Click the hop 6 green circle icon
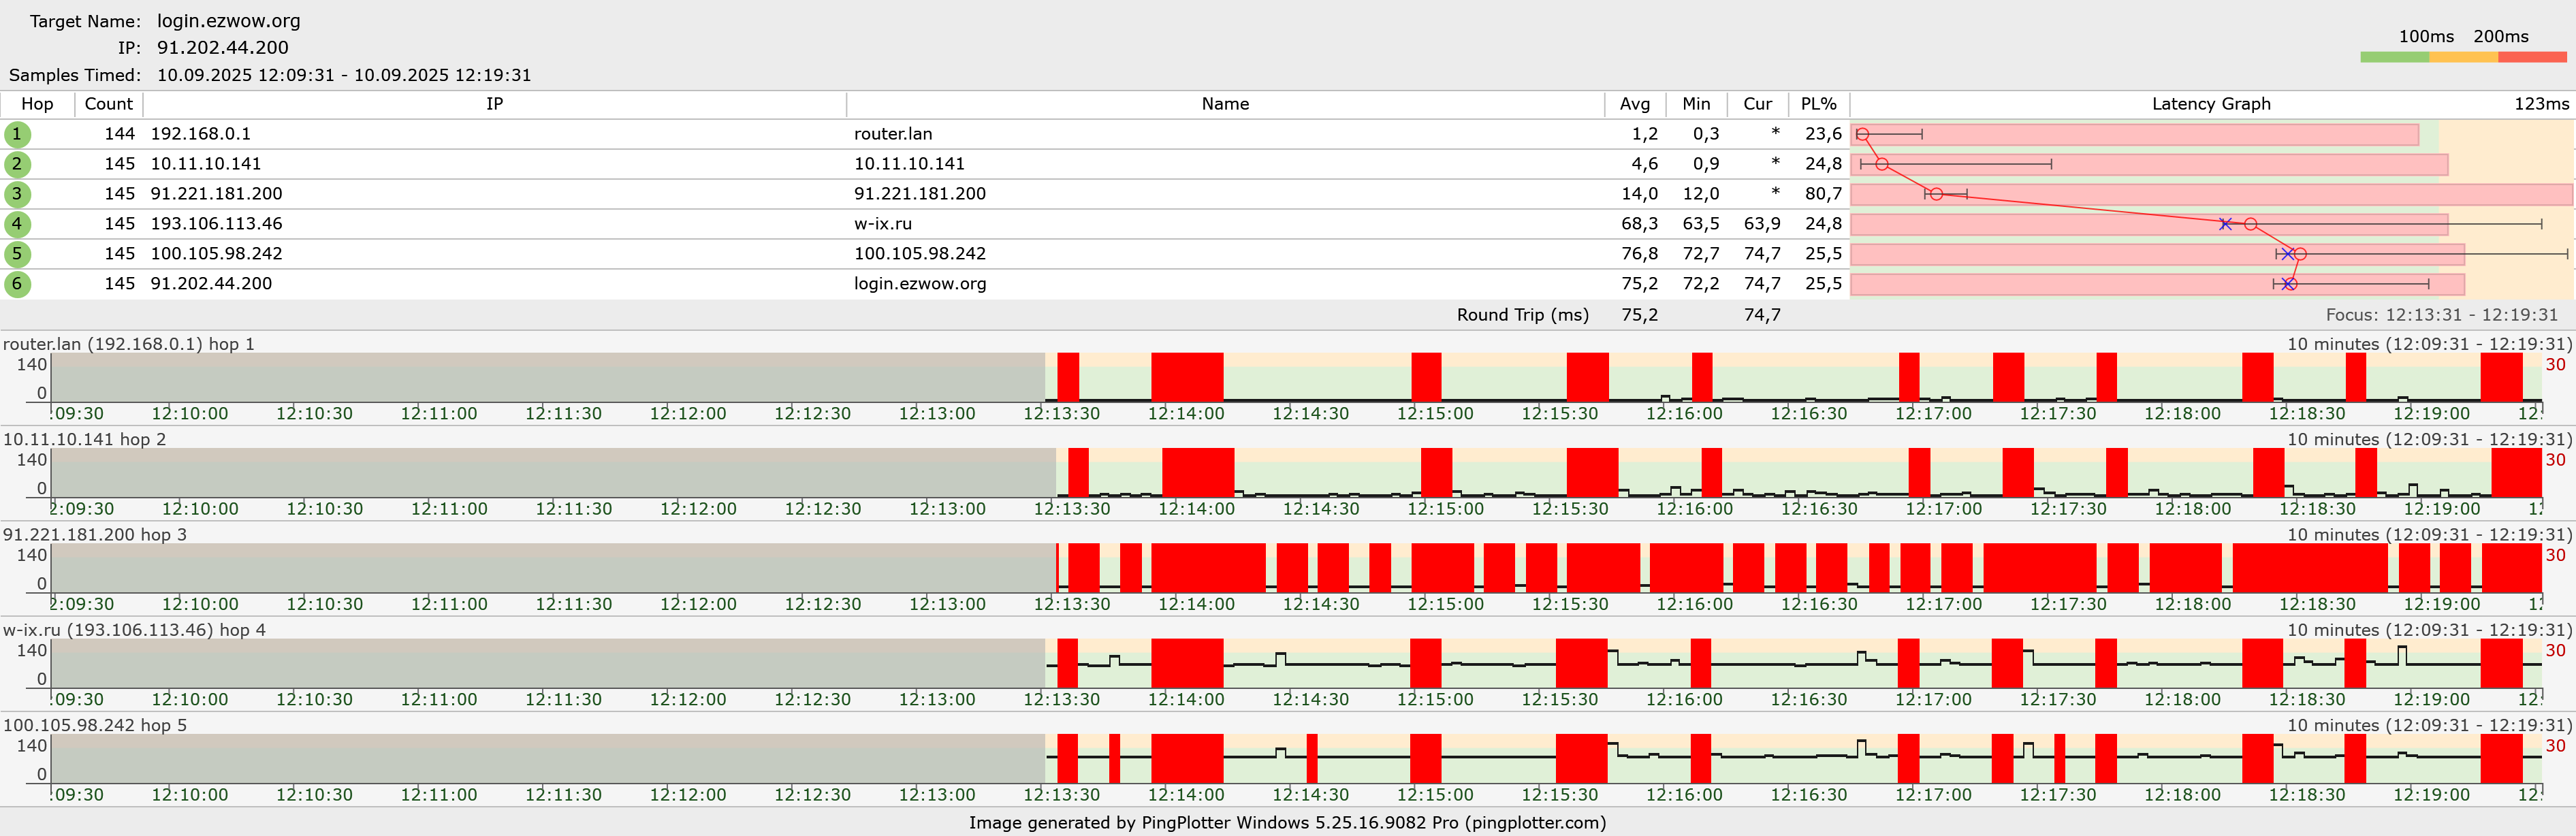The height and width of the screenshot is (836, 2576). (x=17, y=284)
